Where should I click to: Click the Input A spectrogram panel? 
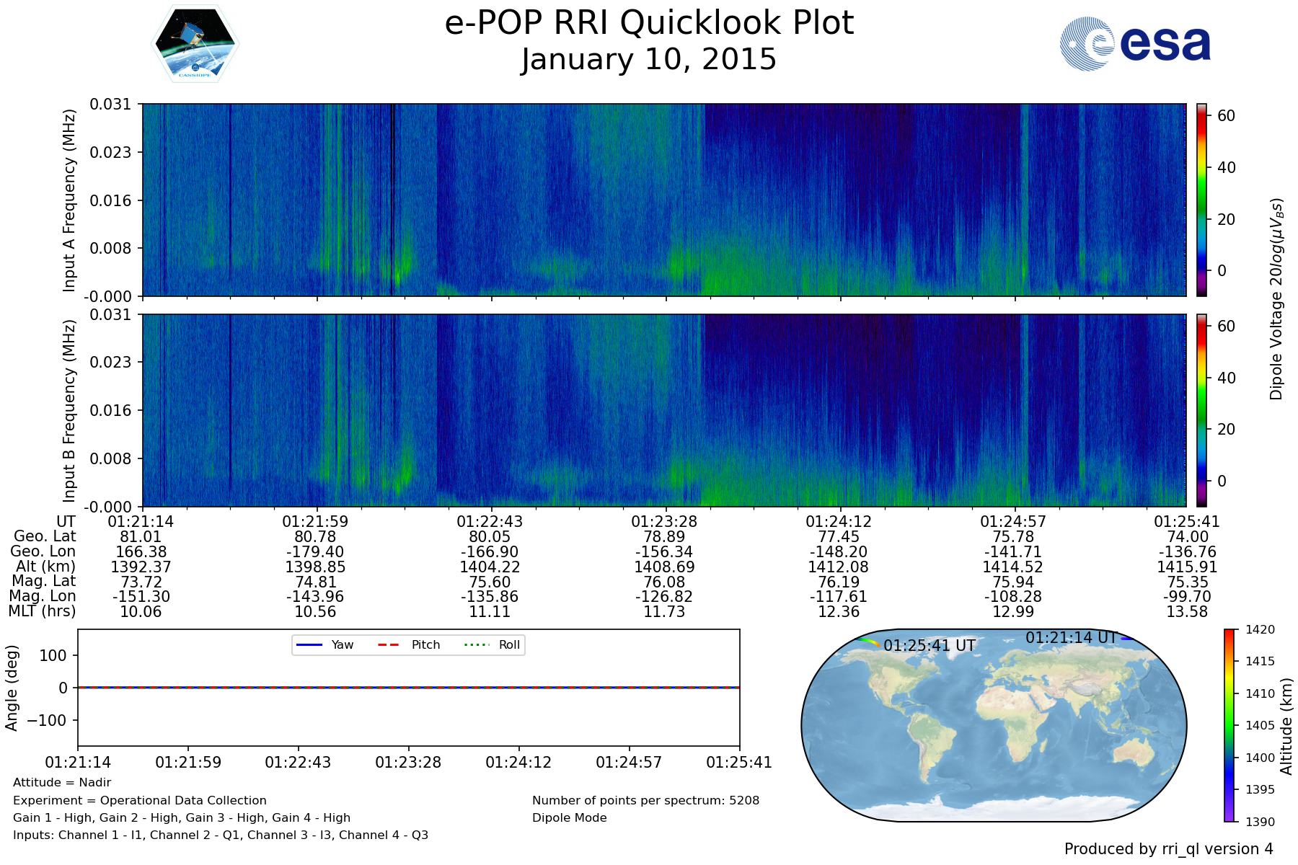coord(663,200)
